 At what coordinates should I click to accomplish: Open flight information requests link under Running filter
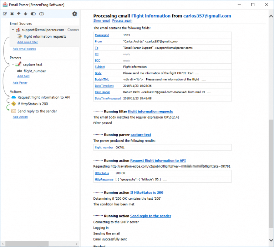point(151,111)
